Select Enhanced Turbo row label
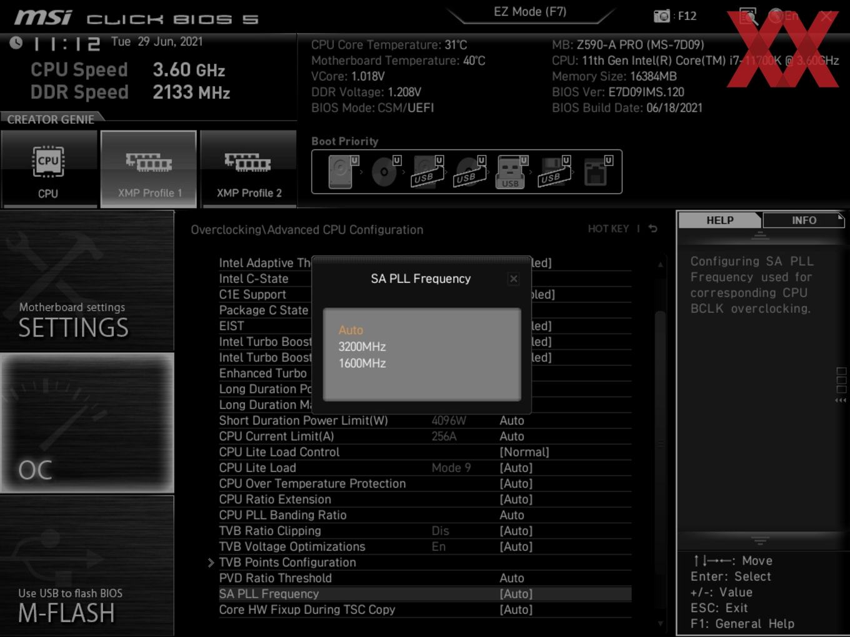This screenshot has width=850, height=637. pos(263,373)
